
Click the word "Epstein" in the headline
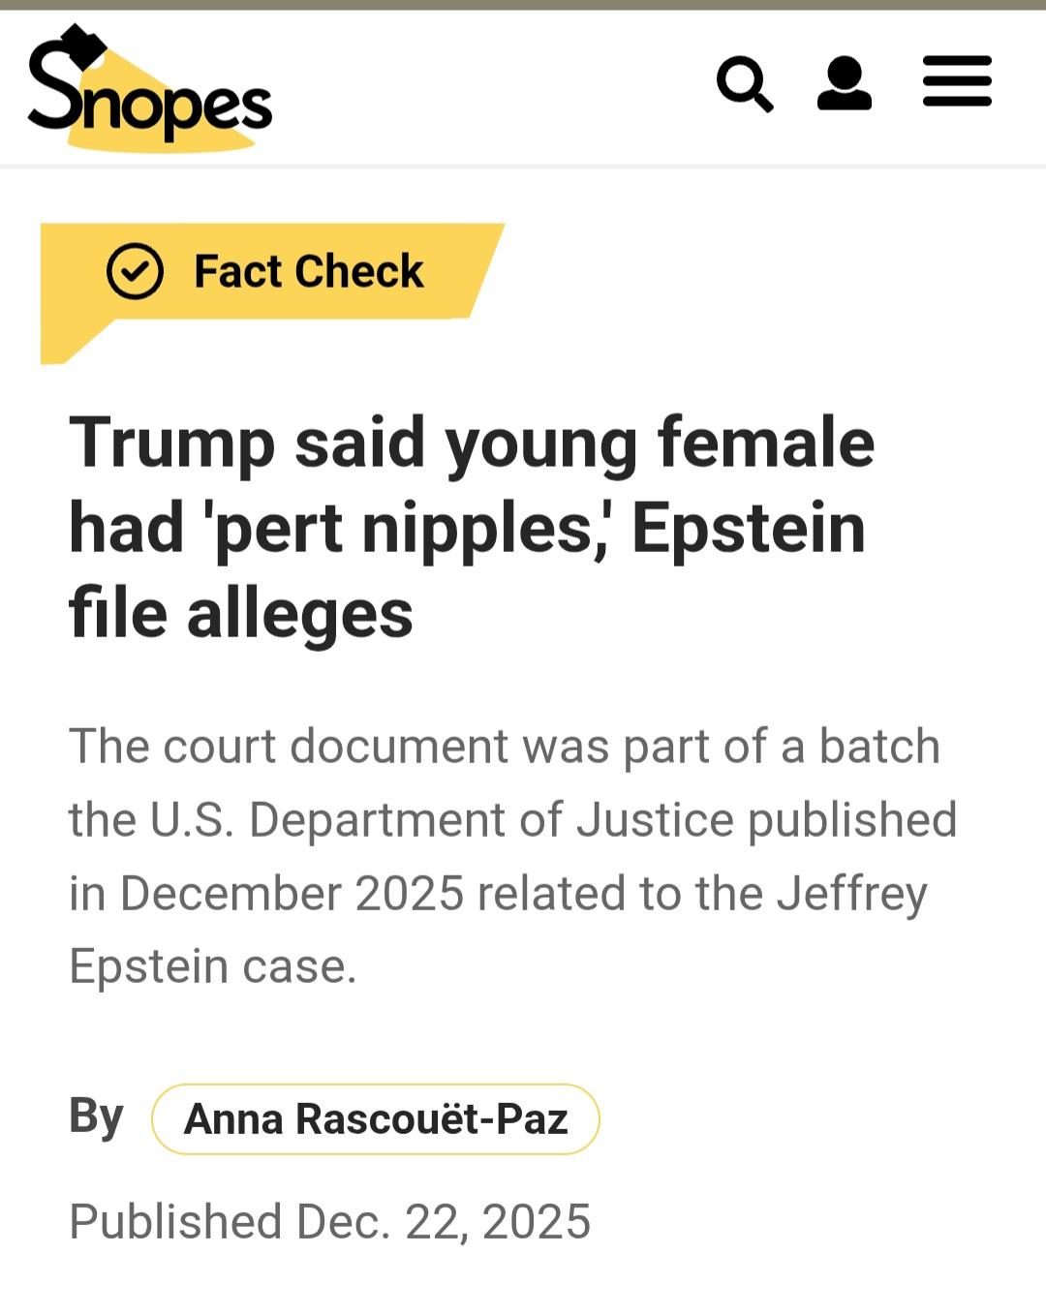749,529
